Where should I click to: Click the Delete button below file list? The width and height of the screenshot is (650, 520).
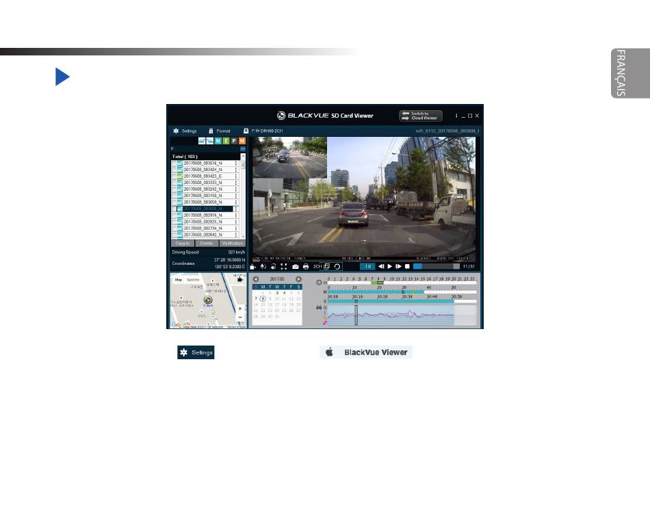pos(207,243)
